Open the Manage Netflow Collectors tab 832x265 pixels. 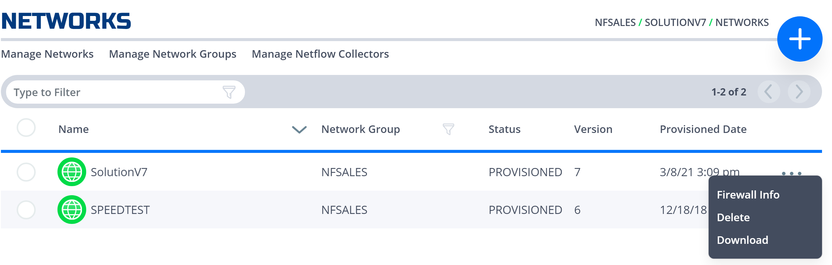tap(320, 54)
